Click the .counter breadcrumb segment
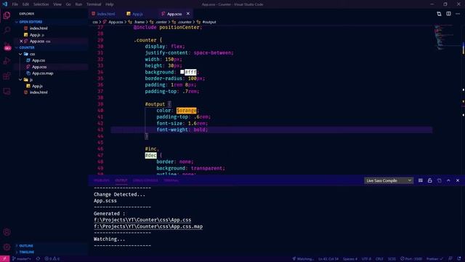 click(185, 22)
